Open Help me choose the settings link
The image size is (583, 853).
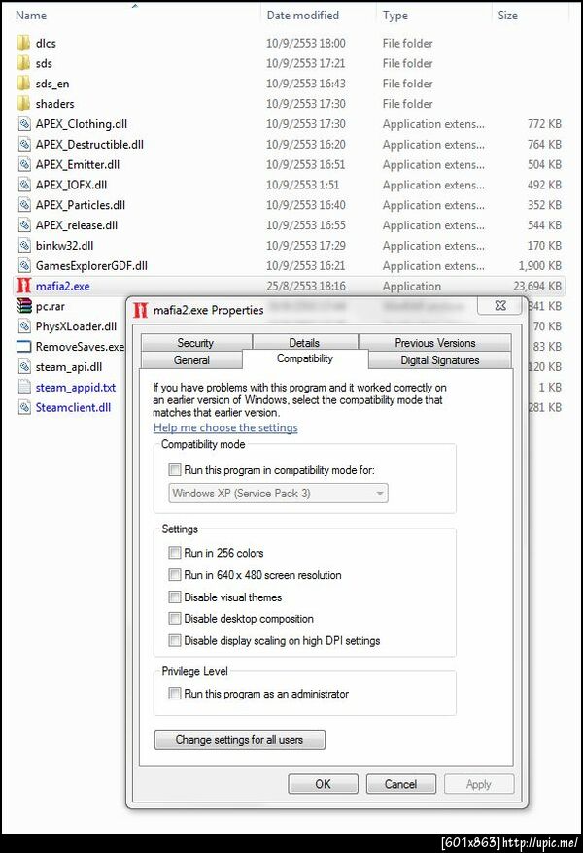225,427
